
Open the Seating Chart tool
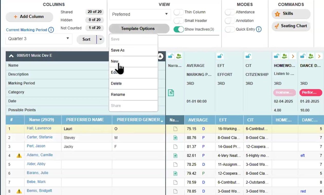coord(291,26)
